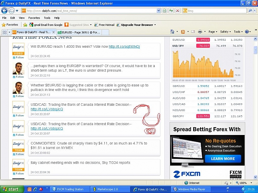The height and width of the screenshot is (193, 258).
Task: Expand the address bar URL dropdown
Action: [x=159, y=11]
